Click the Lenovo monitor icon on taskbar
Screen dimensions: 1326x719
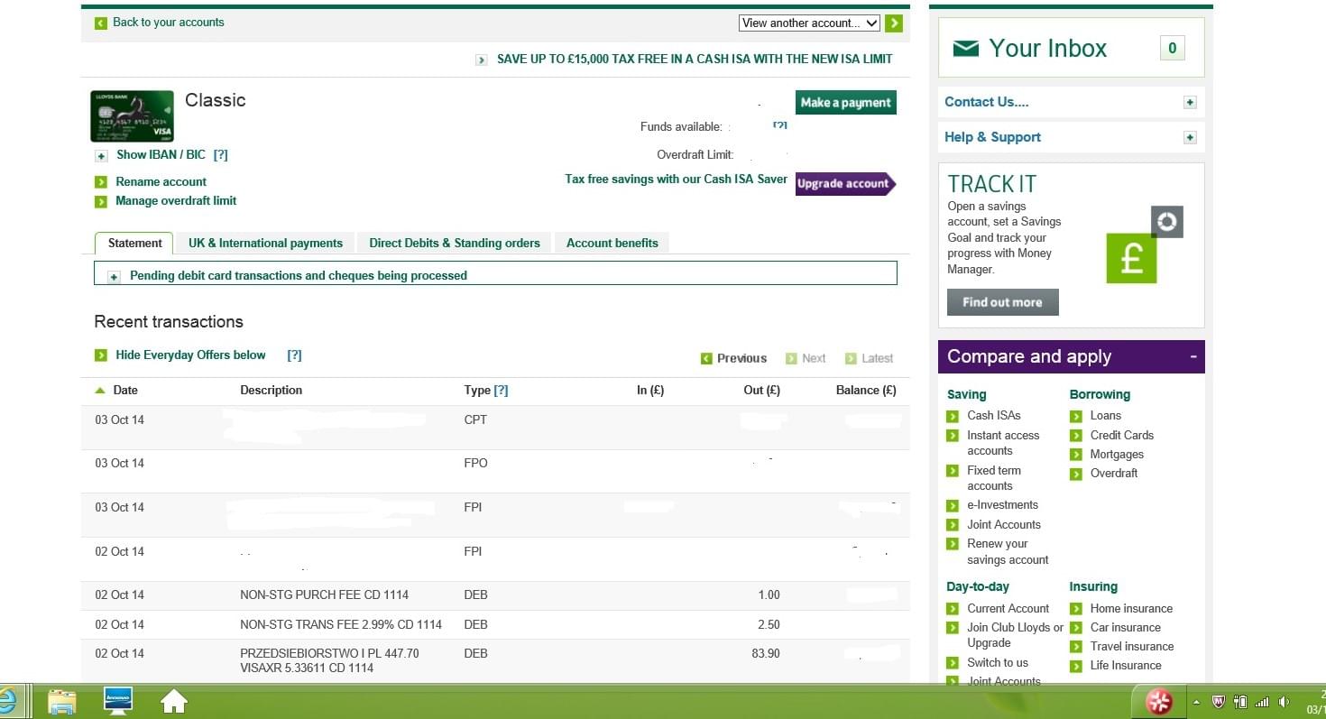pyautogui.click(x=118, y=702)
